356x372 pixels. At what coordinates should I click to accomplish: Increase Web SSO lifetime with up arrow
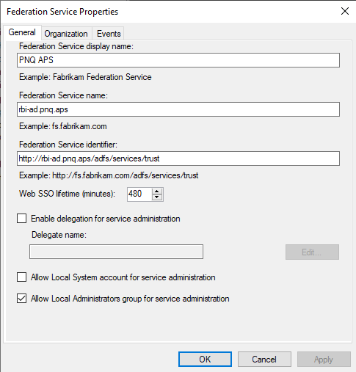(x=157, y=192)
